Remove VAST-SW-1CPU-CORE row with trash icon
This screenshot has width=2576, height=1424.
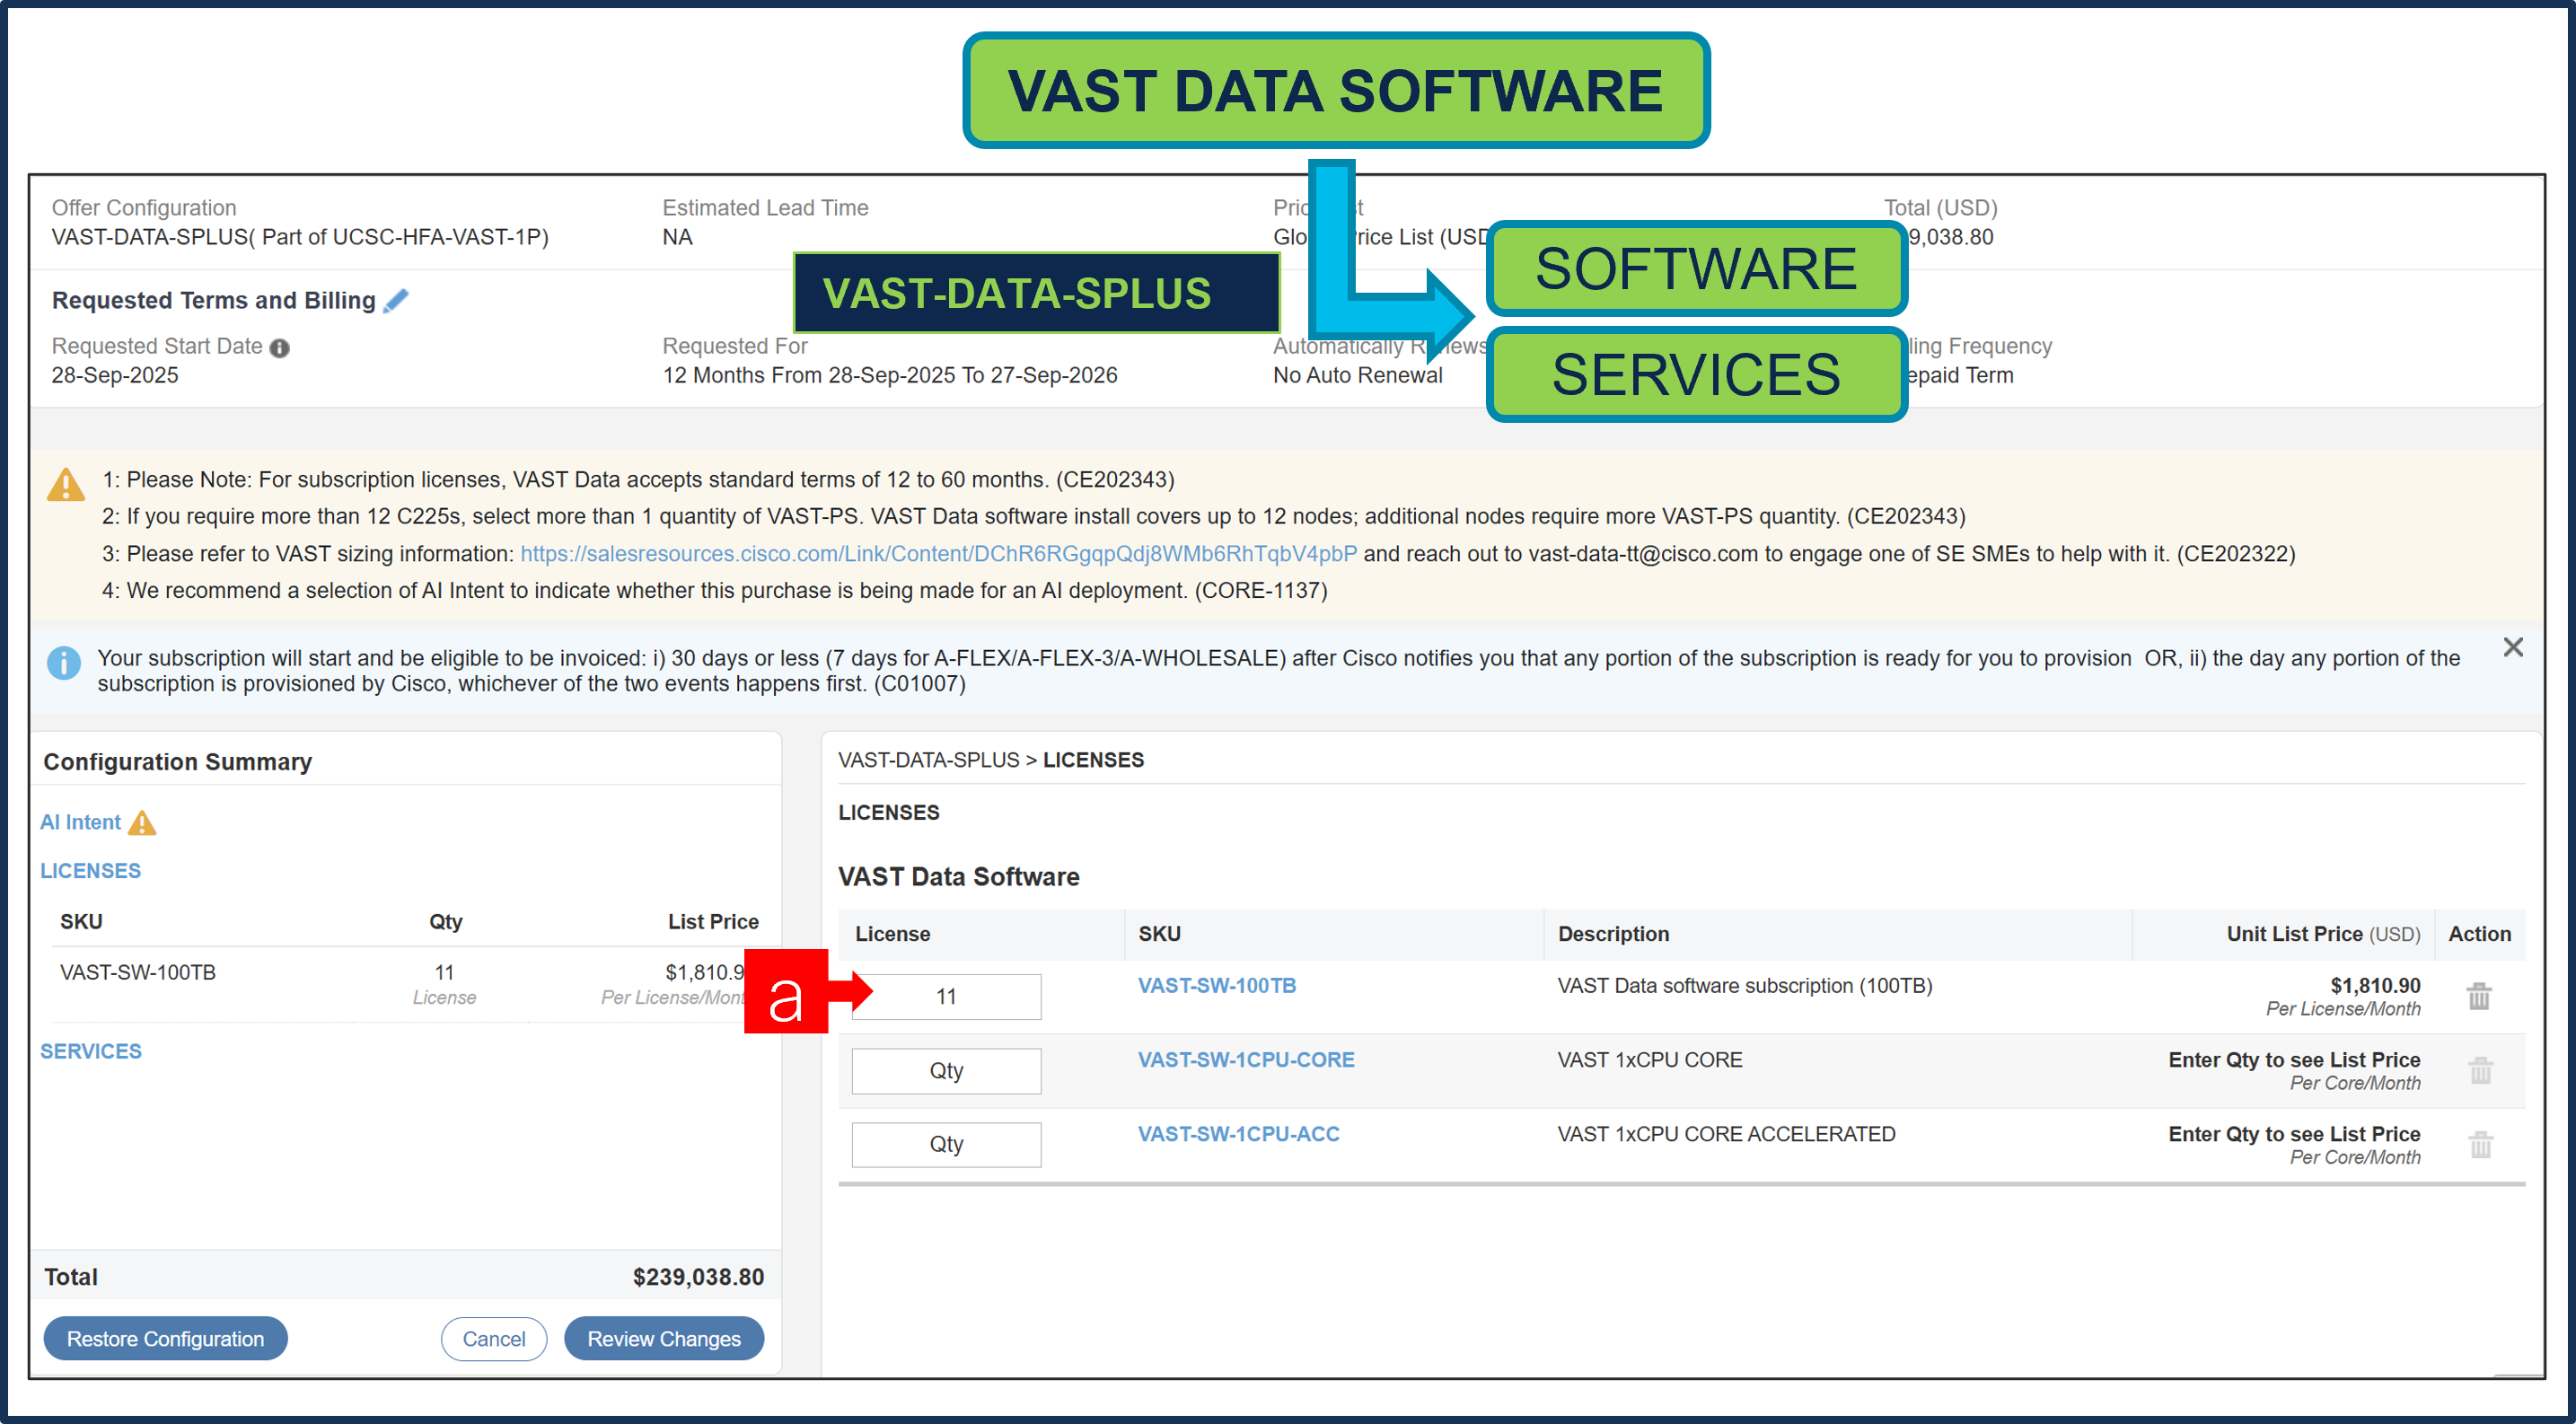point(2481,1070)
